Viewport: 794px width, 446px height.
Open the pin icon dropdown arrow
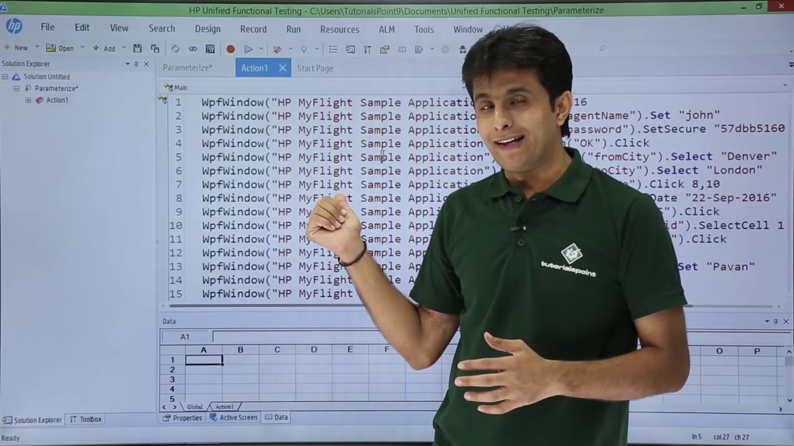[x=317, y=49]
